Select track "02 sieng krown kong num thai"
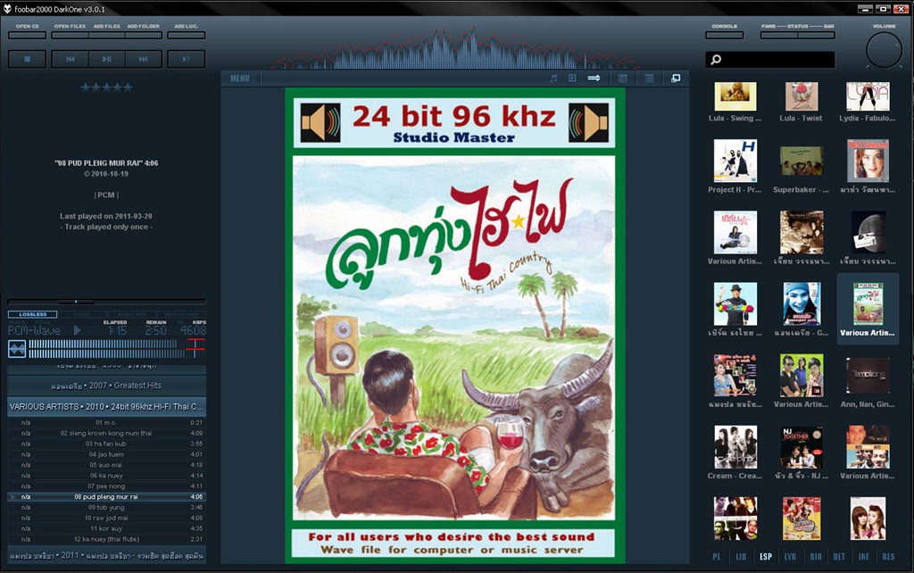Viewport: 914px width, 573px height. 107,433
